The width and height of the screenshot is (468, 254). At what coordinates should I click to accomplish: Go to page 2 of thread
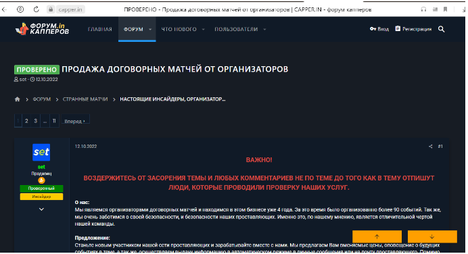coord(26,121)
